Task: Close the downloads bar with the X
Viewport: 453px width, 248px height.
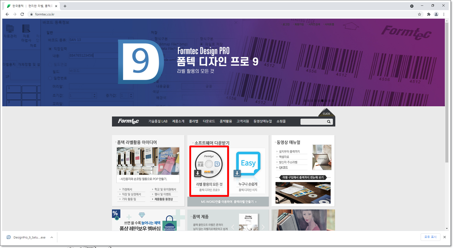Action: [x=445, y=237]
